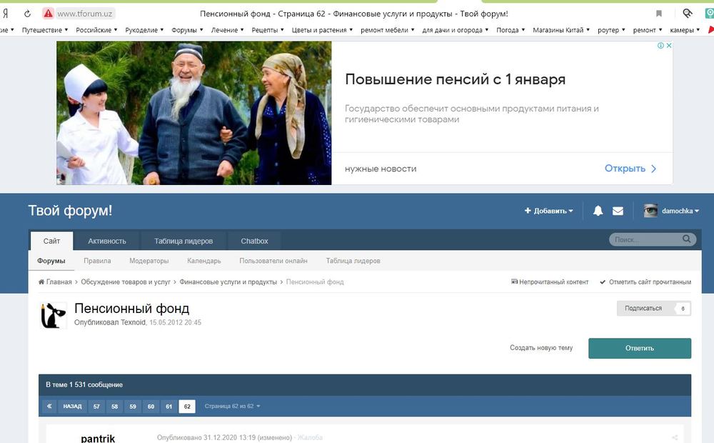Click the share icon on pantrik's post
This screenshot has width=714, height=443.
[x=675, y=437]
